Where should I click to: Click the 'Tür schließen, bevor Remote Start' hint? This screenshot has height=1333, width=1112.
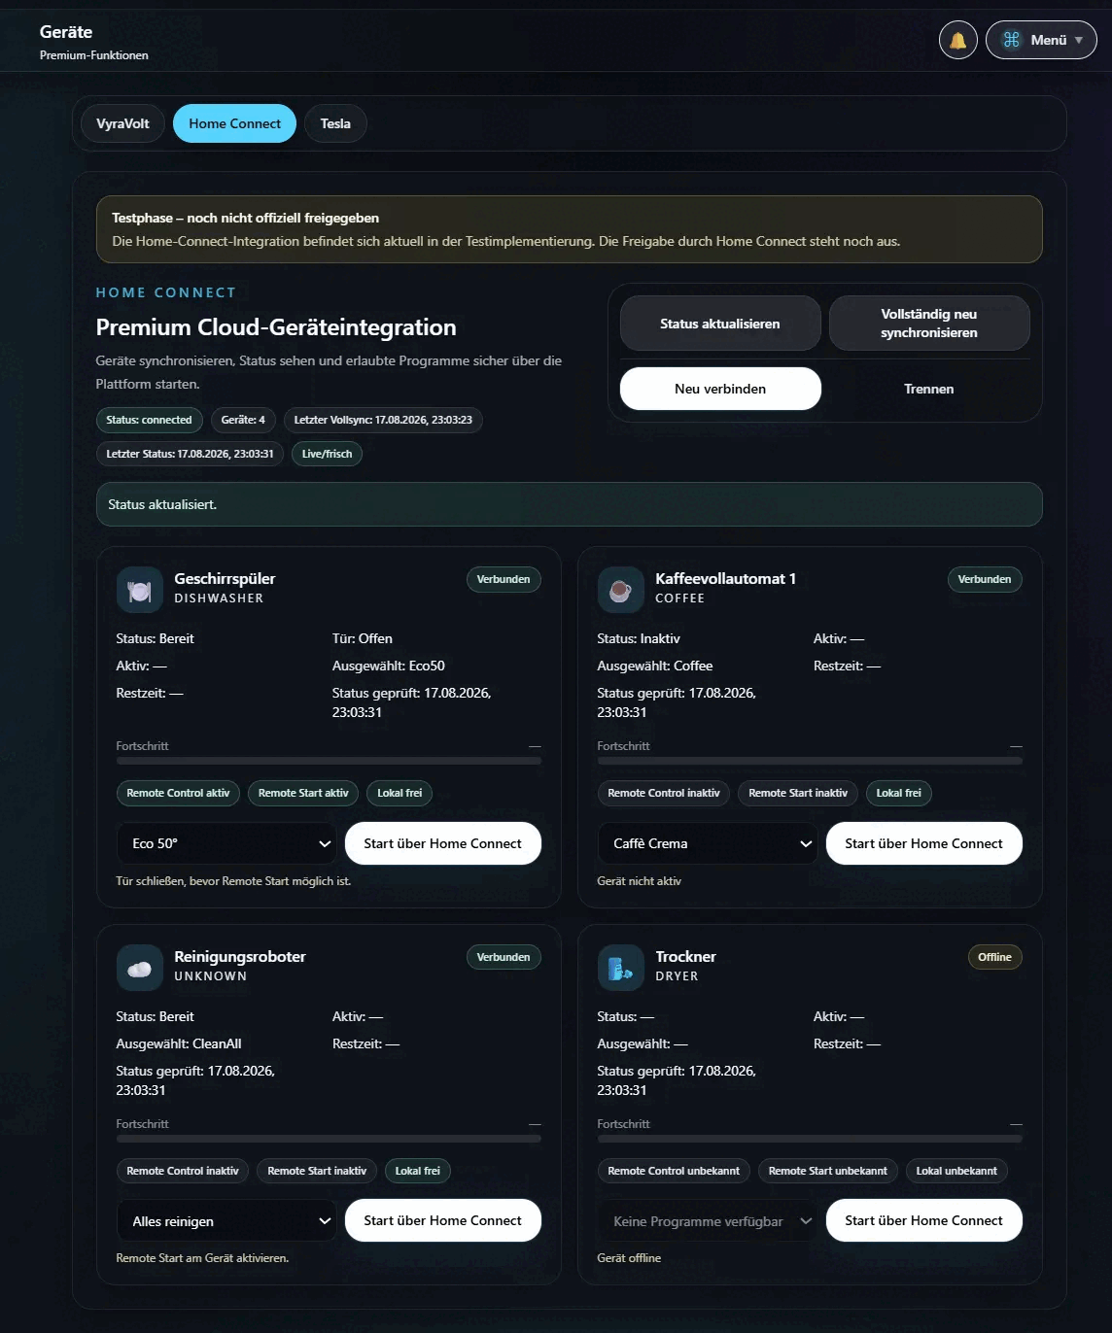(x=233, y=881)
